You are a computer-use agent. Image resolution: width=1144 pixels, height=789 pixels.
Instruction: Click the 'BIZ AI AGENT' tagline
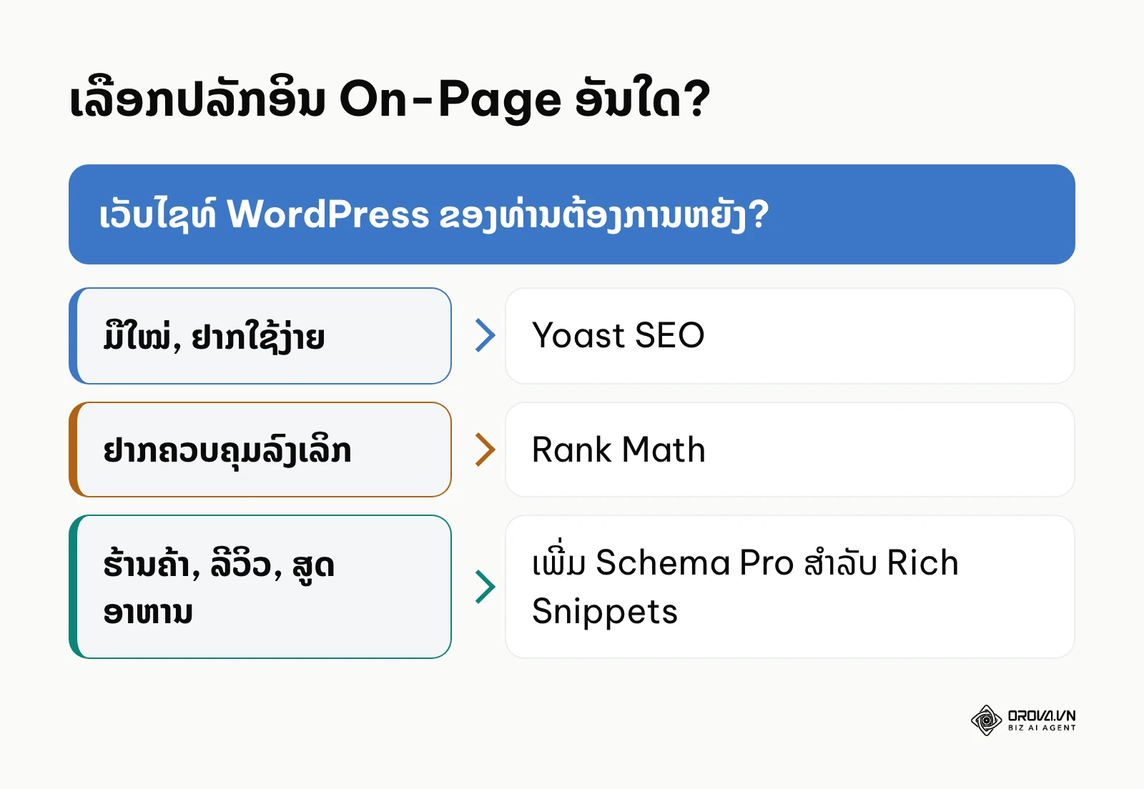pos(1042,728)
